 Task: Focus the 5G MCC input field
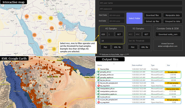pos(131,34)
